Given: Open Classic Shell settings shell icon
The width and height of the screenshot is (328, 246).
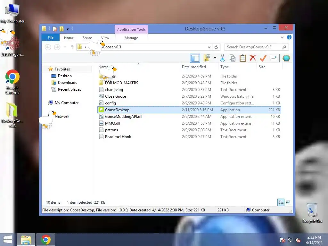Looking at the screenshot, I should 286,58.
